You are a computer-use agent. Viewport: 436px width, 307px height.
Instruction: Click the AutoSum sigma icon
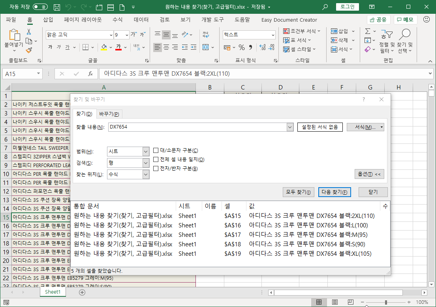(368, 32)
